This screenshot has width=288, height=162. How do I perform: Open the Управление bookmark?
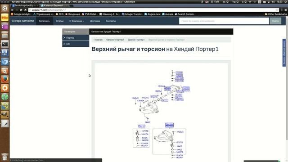click(x=44, y=14)
